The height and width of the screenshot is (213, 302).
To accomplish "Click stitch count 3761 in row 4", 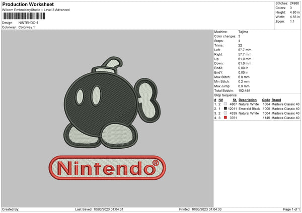I will pos(233,118).
